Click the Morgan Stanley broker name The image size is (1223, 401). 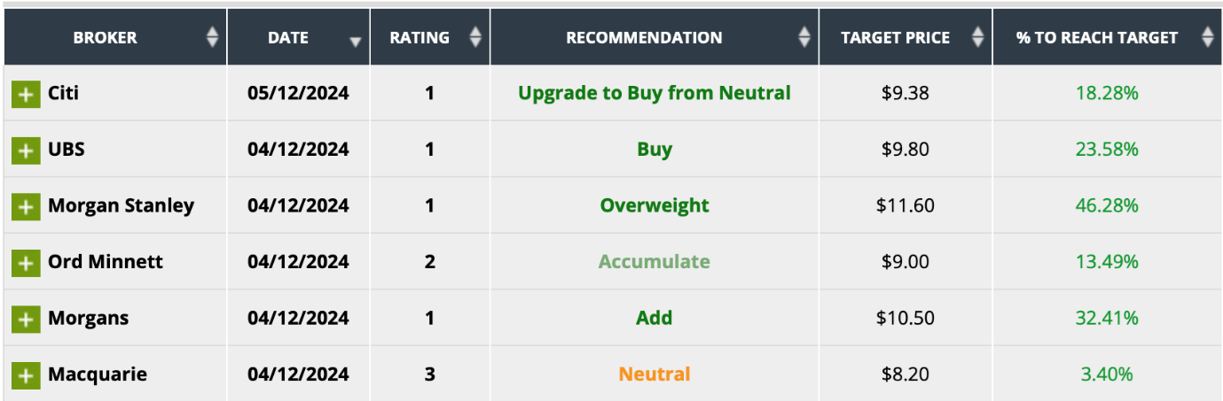[x=121, y=205]
